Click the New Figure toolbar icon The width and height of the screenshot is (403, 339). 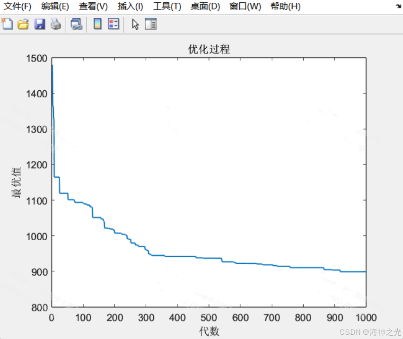coord(7,24)
